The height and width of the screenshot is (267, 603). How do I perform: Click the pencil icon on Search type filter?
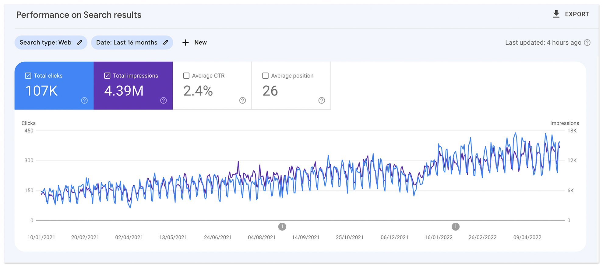(x=79, y=43)
